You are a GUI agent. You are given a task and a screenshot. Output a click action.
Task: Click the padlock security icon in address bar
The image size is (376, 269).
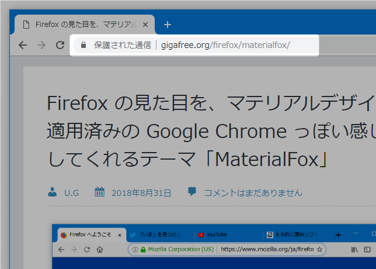pos(83,44)
